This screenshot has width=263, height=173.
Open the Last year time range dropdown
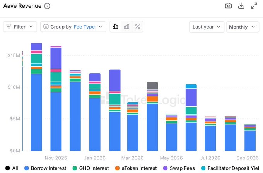(x=207, y=27)
